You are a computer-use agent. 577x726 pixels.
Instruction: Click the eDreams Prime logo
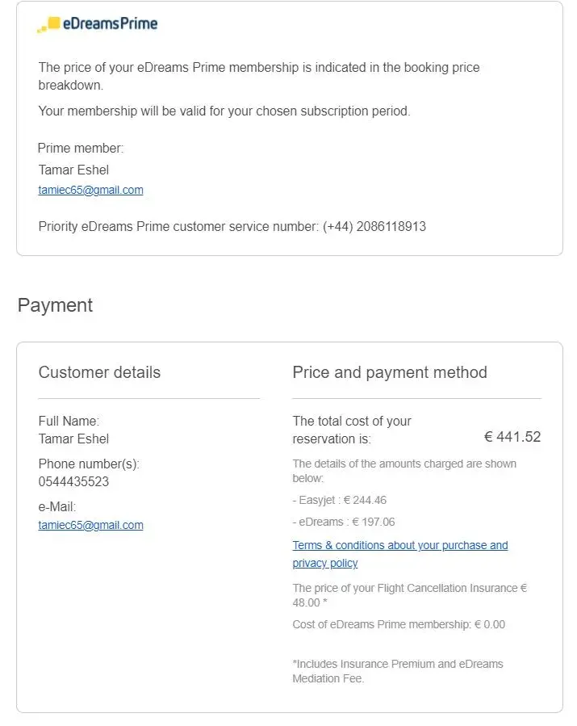[x=97, y=24]
